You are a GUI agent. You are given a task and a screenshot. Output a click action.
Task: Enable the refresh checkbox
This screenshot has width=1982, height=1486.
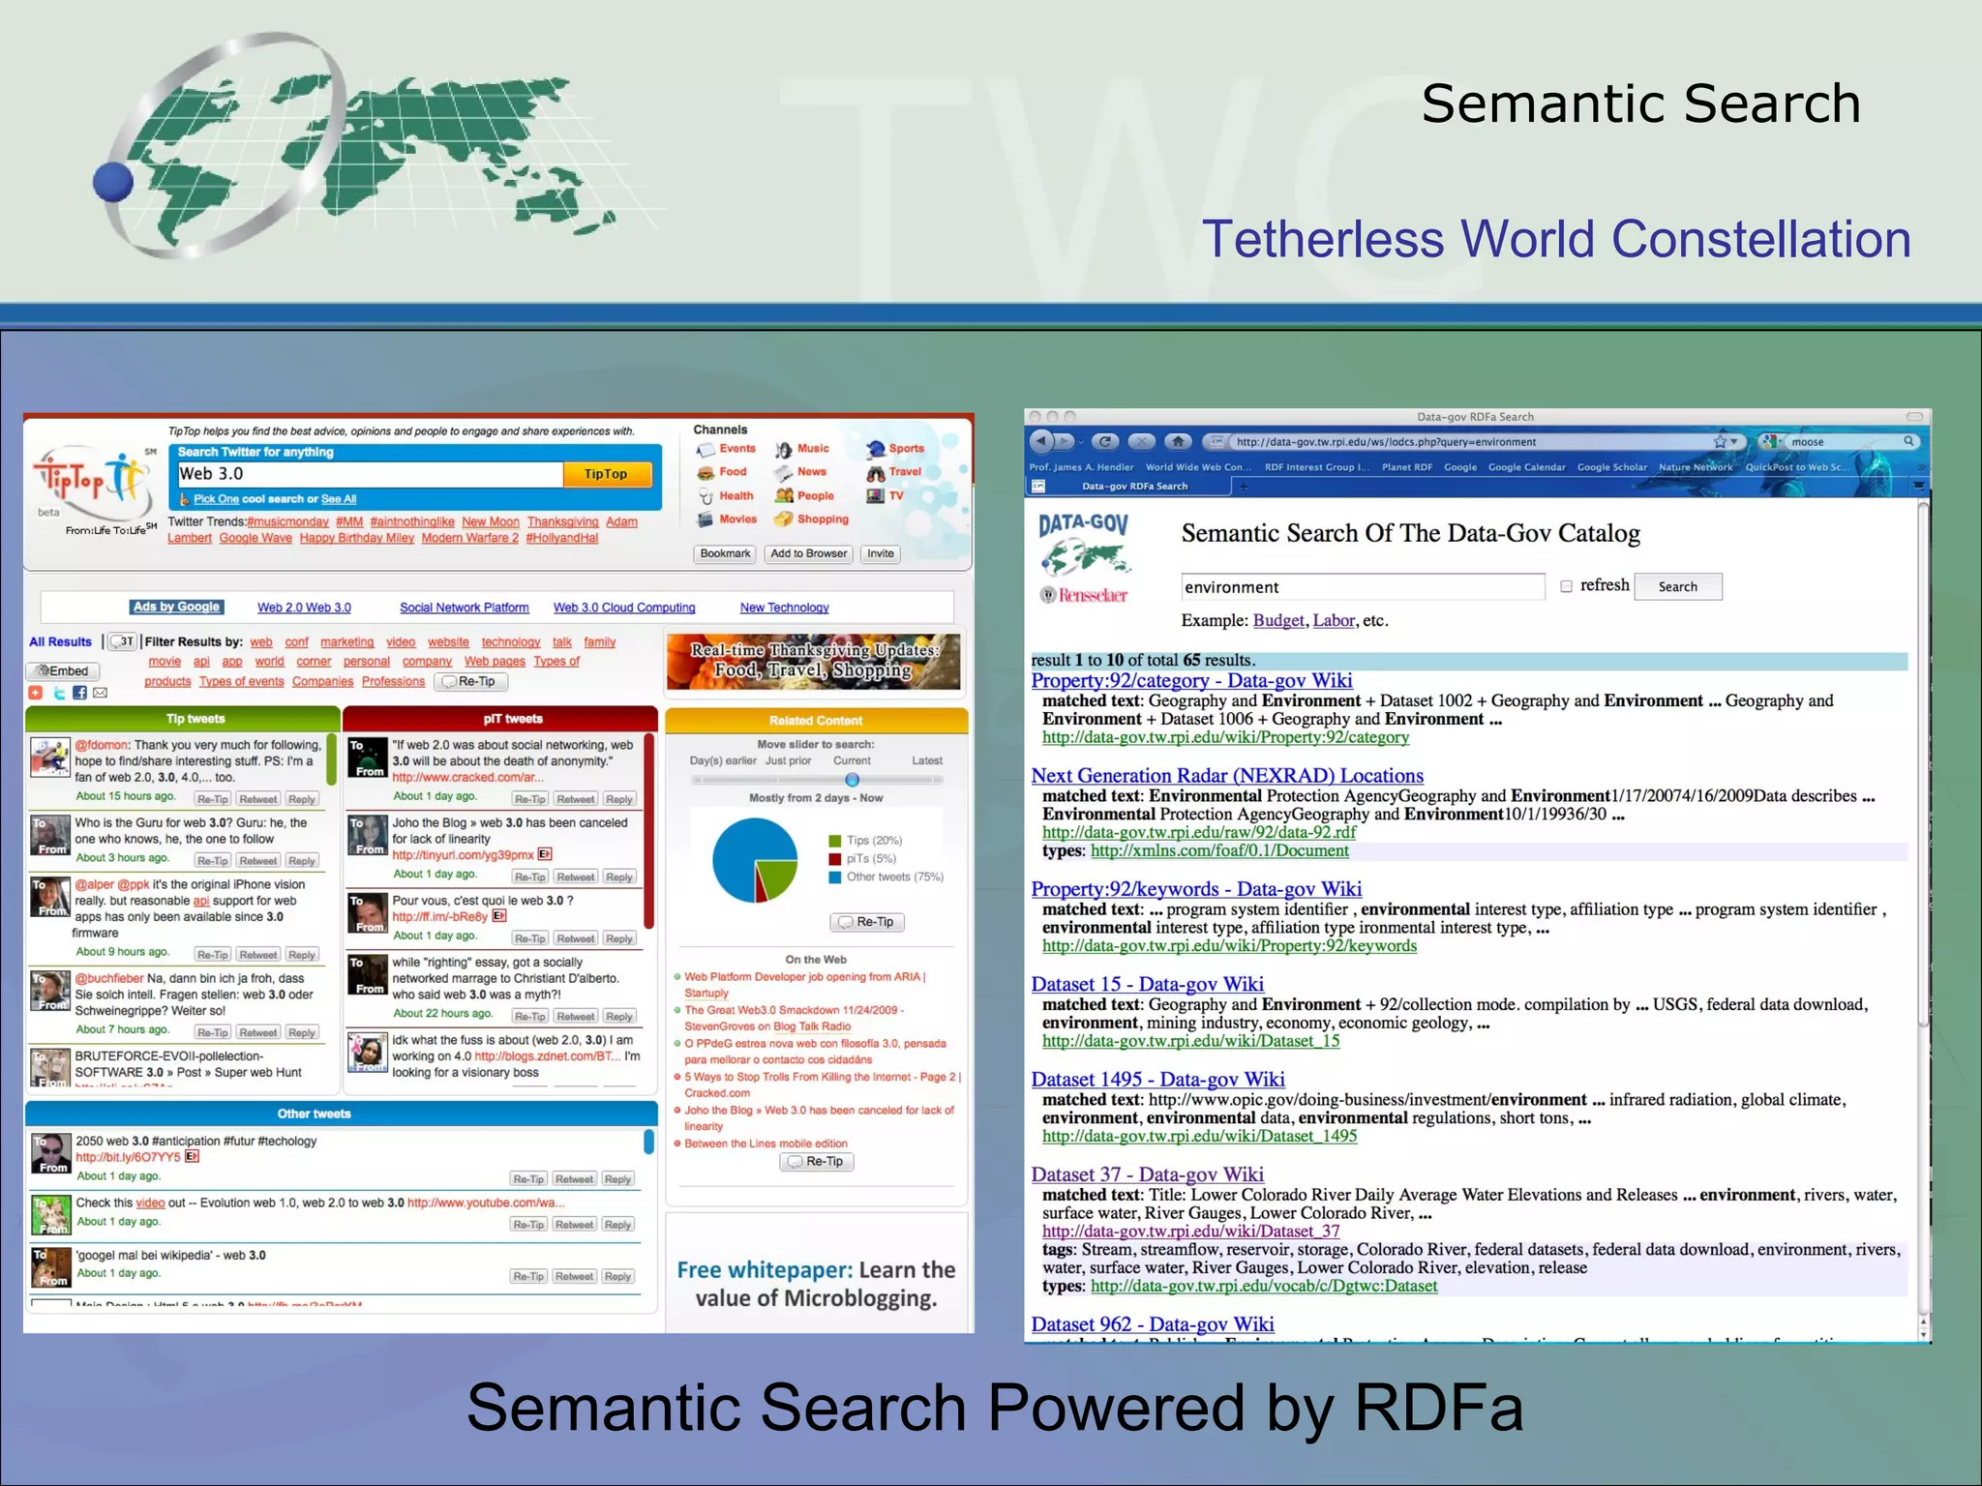tap(1566, 586)
